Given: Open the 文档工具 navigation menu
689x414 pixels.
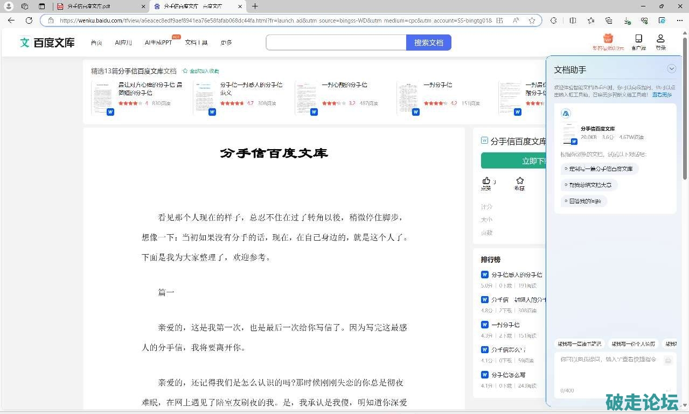Looking at the screenshot, I should [196, 43].
